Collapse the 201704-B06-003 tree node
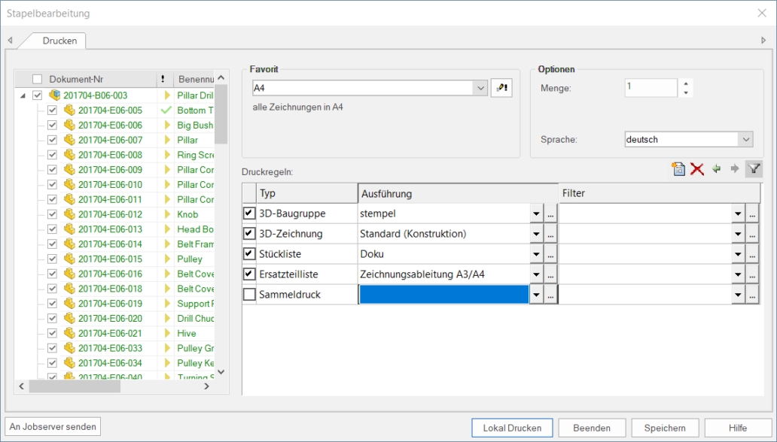This screenshot has height=442, width=777. click(x=23, y=95)
